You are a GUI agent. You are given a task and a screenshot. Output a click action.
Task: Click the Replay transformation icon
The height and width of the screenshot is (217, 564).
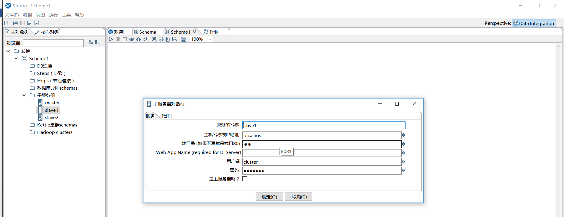tap(145, 39)
